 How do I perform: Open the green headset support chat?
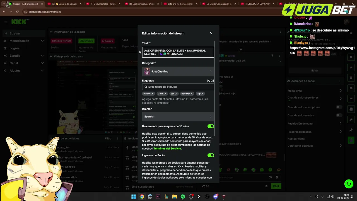349,184
